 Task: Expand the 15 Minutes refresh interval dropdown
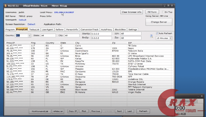click(170, 38)
